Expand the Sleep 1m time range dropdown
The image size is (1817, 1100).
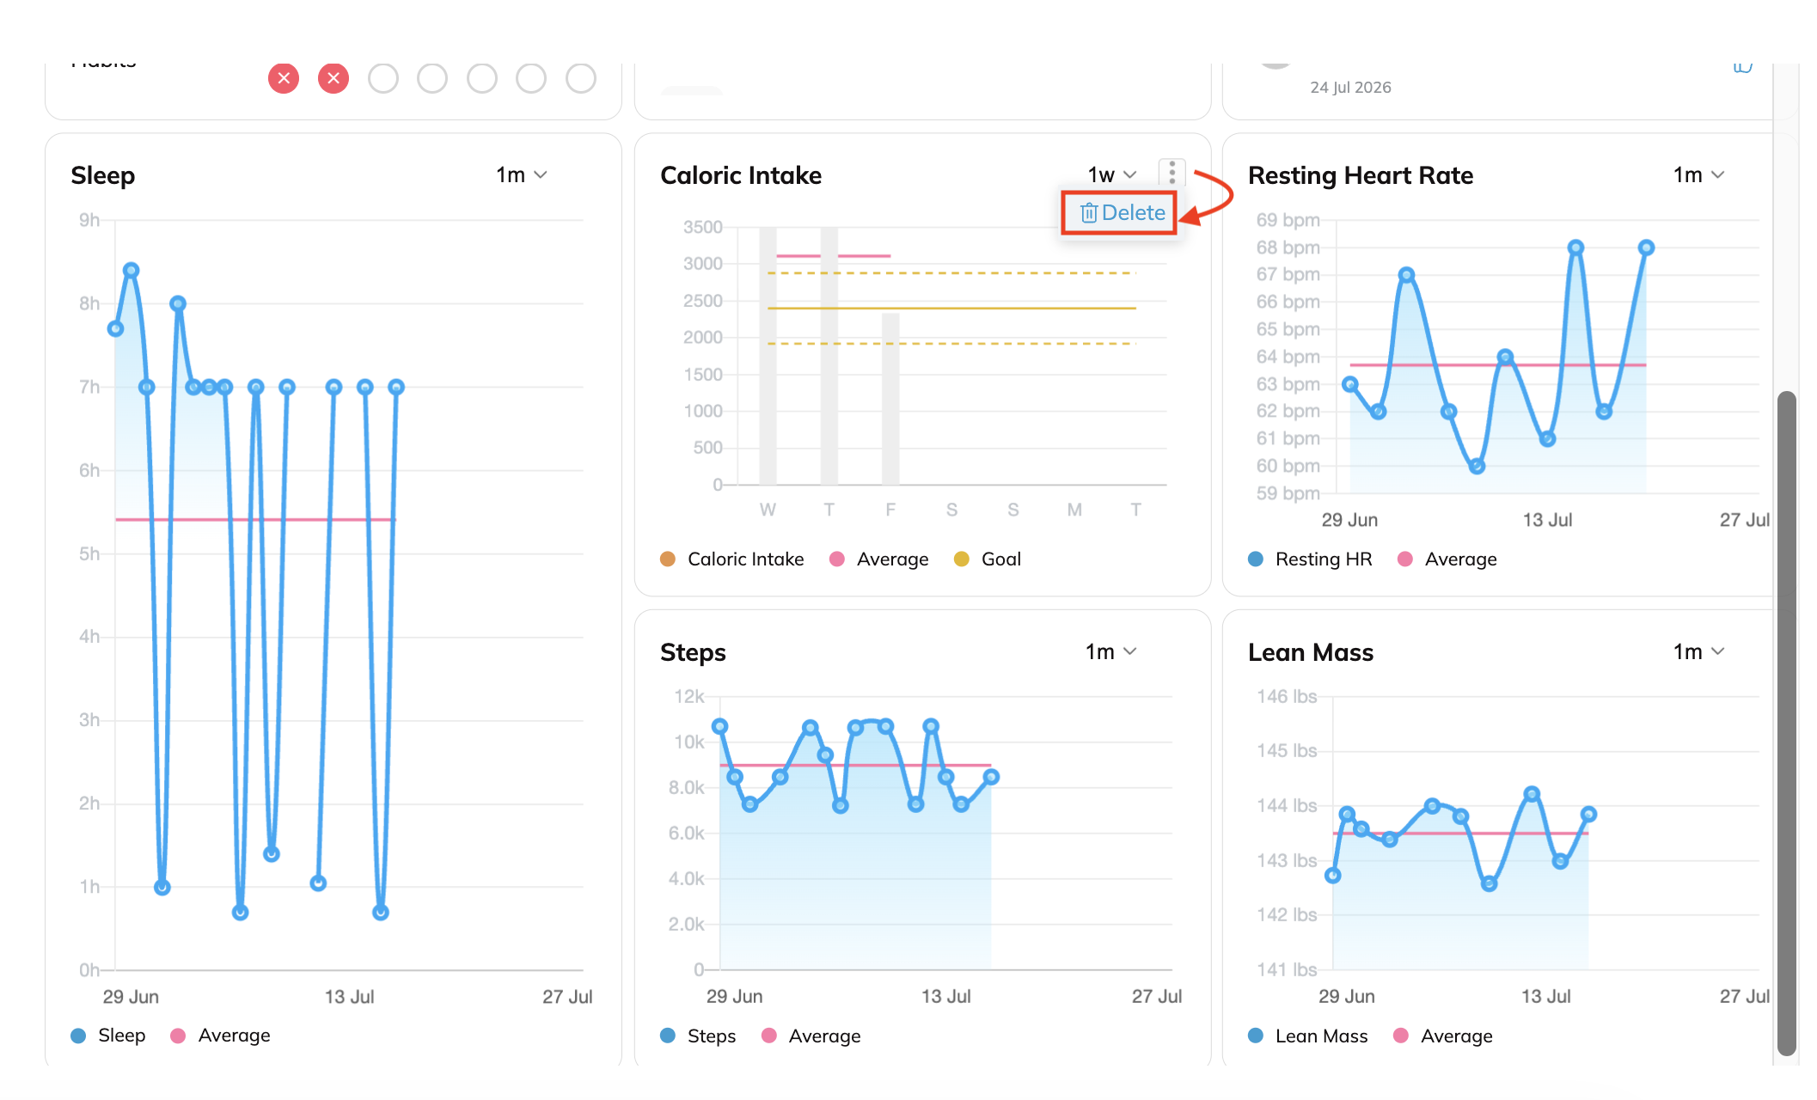pos(522,175)
